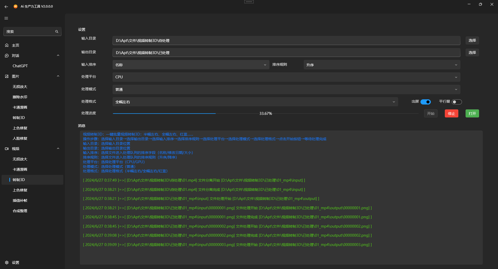Collapse the 对话 section chevron

[x=58, y=55]
